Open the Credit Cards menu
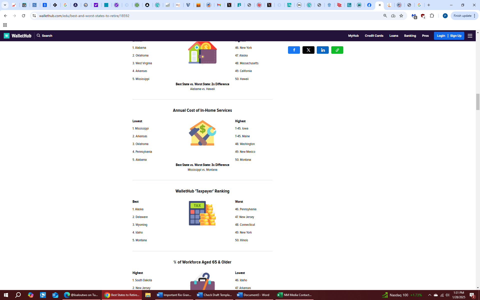Image resolution: width=480 pixels, height=300 pixels. (374, 36)
